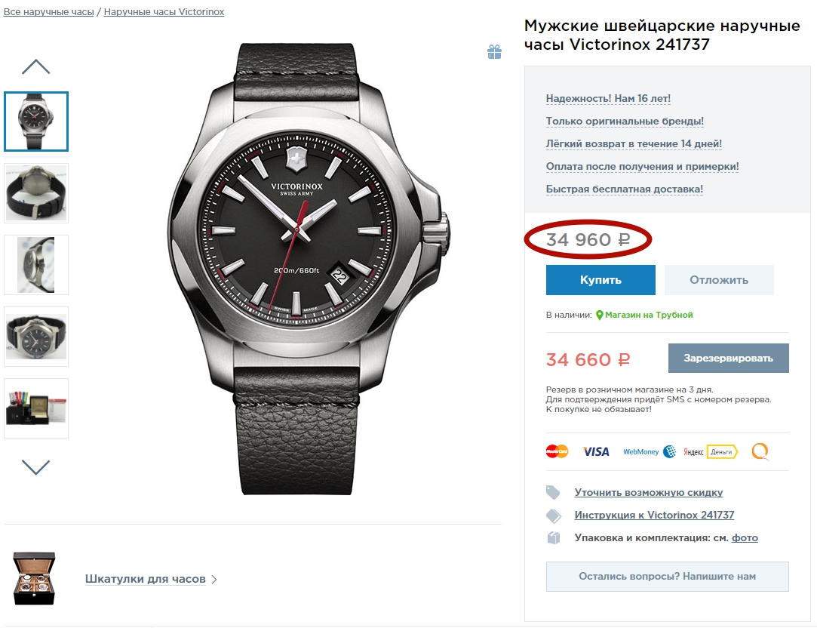Click the 'Зарезервировать' button
This screenshot has width=817, height=628.
[x=728, y=359]
